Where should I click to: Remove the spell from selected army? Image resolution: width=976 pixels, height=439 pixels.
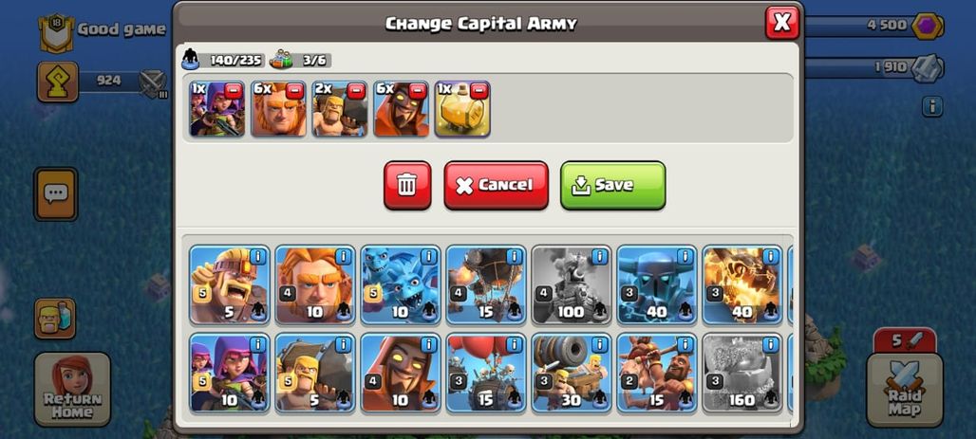479,91
